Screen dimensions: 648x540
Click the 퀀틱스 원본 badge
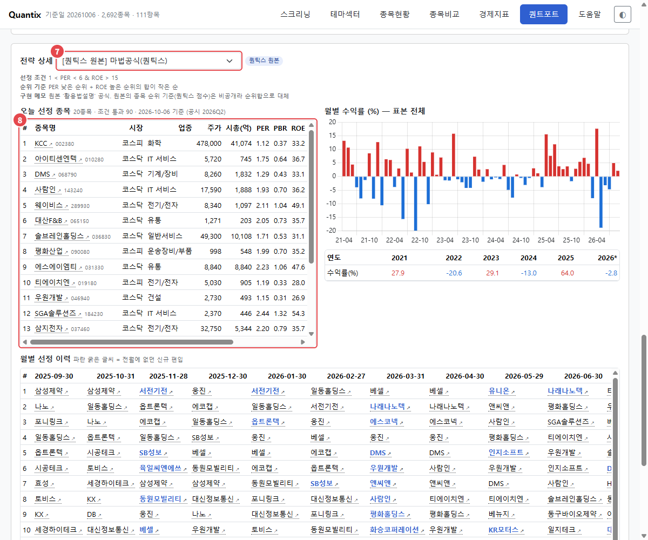[264, 60]
